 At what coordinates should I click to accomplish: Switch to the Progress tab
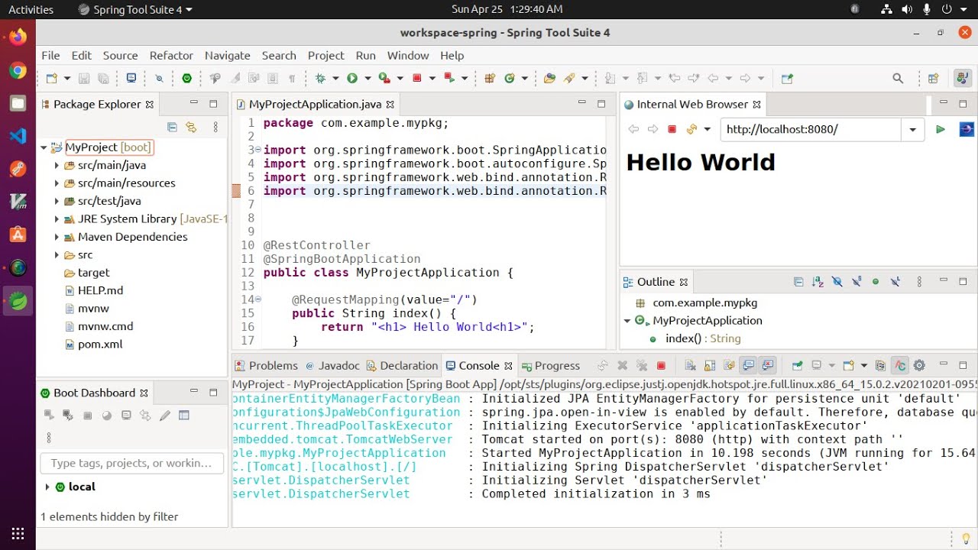click(x=551, y=366)
